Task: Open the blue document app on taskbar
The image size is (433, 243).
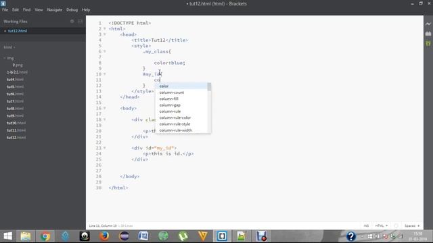Action: tap(143, 236)
